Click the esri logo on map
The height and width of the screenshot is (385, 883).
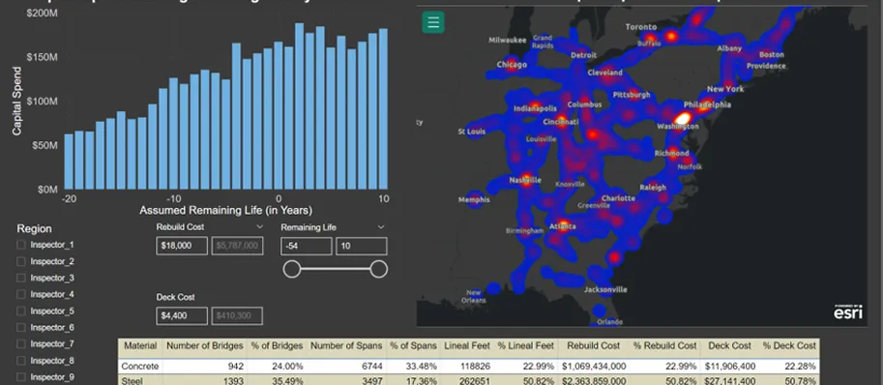[x=848, y=312]
